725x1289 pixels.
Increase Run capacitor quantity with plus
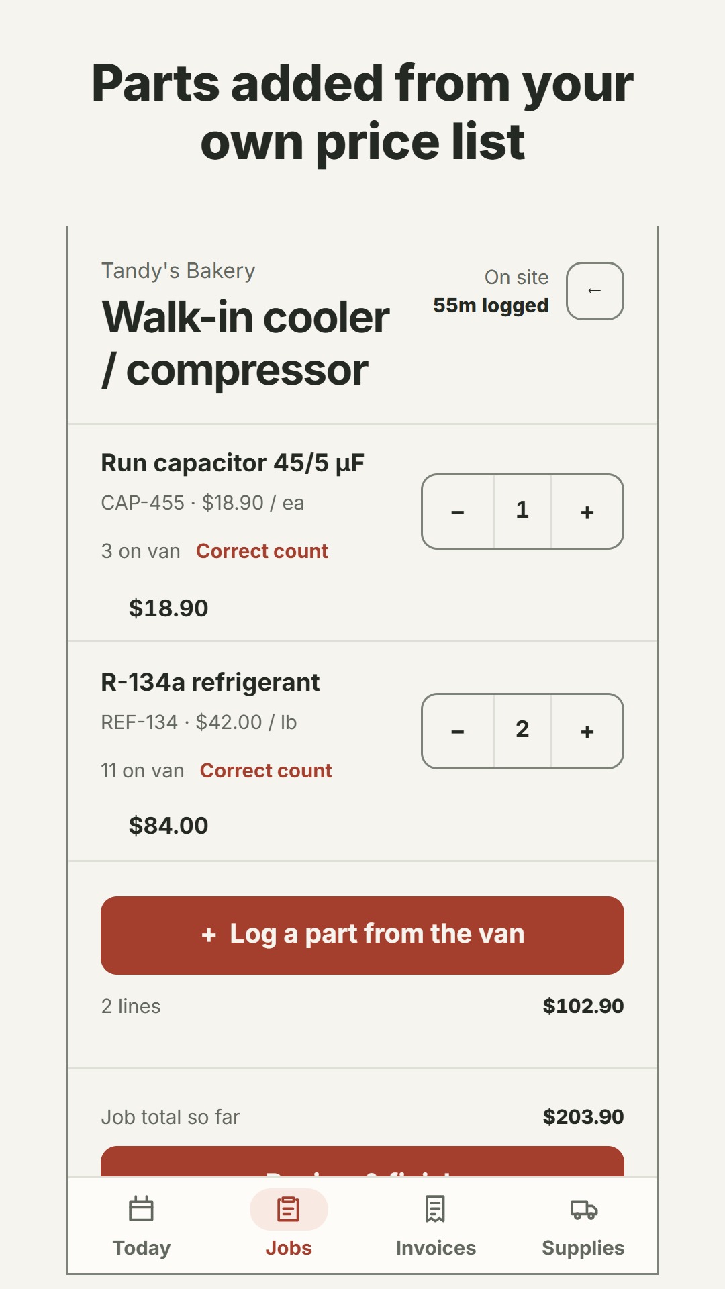(x=587, y=512)
